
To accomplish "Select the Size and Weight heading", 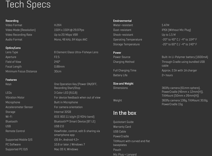I will pos(123,84).
